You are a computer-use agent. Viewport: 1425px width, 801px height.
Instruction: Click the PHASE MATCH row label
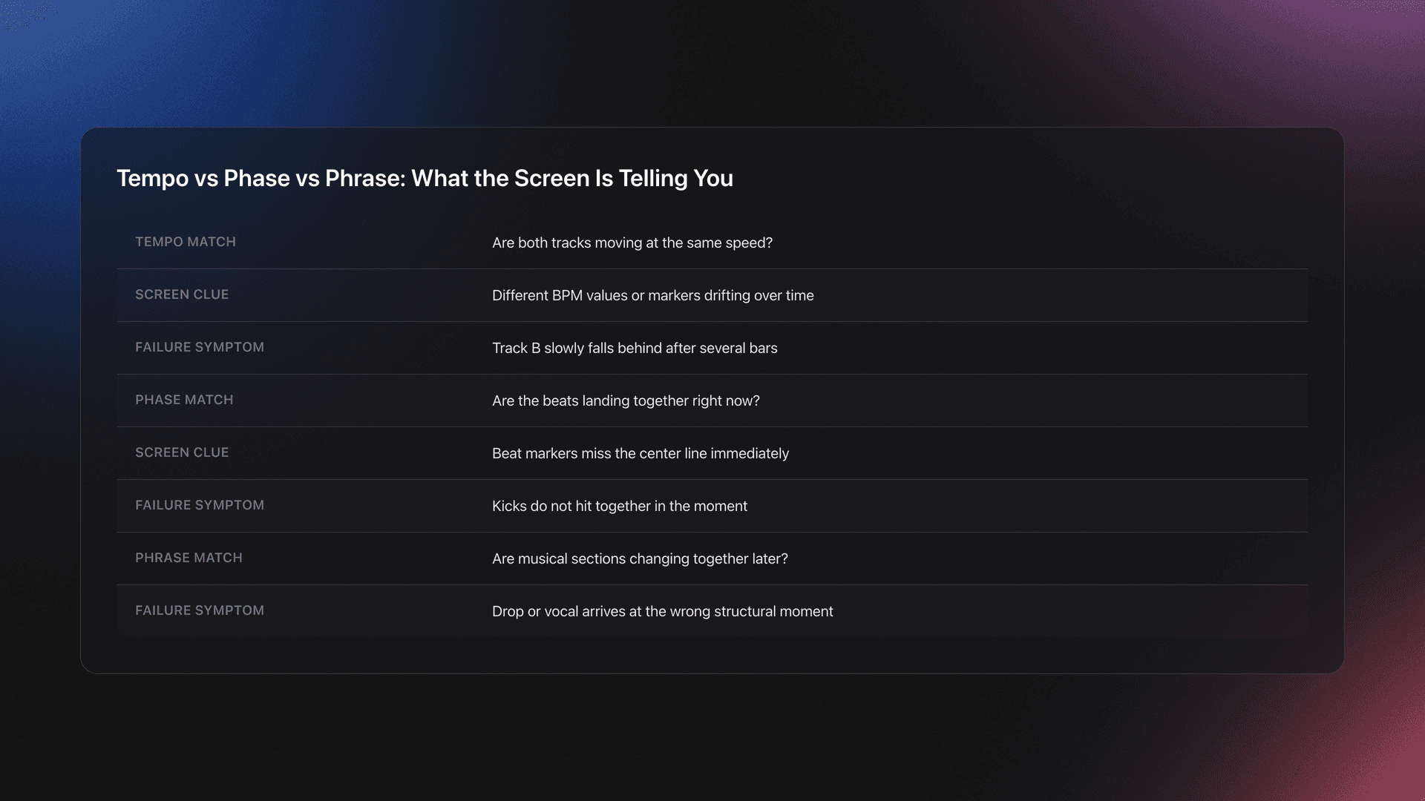184,400
